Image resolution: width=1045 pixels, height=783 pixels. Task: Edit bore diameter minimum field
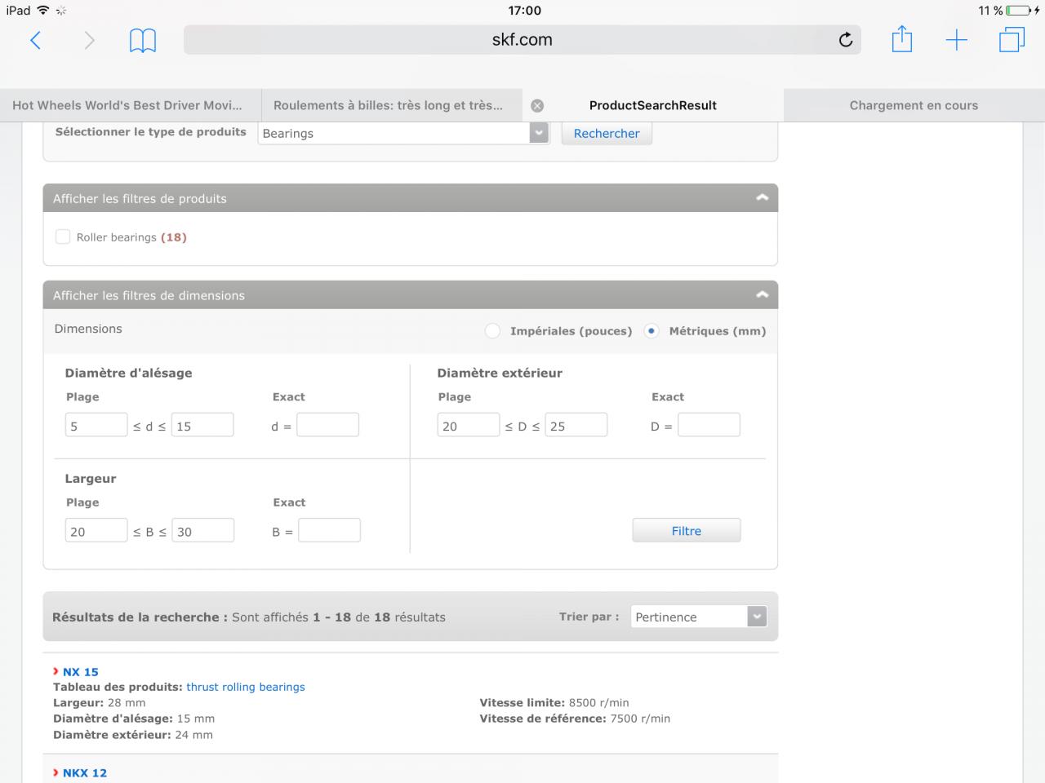tap(96, 425)
